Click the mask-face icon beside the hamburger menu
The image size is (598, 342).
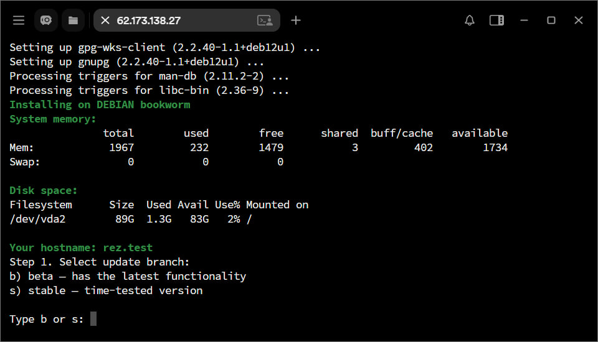pyautogui.click(x=46, y=21)
